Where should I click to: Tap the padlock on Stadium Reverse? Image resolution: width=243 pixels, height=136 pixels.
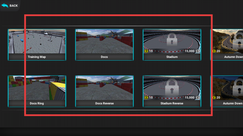[x=172, y=86]
